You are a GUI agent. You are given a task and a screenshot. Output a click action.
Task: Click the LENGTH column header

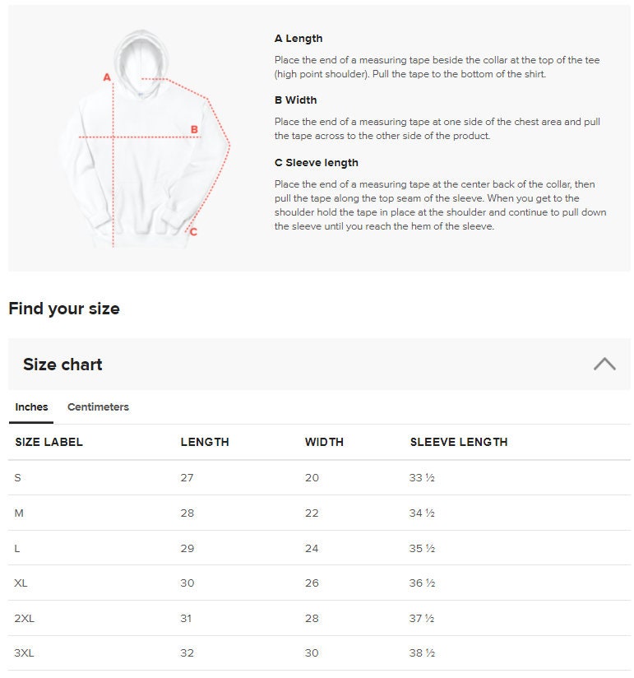[205, 442]
